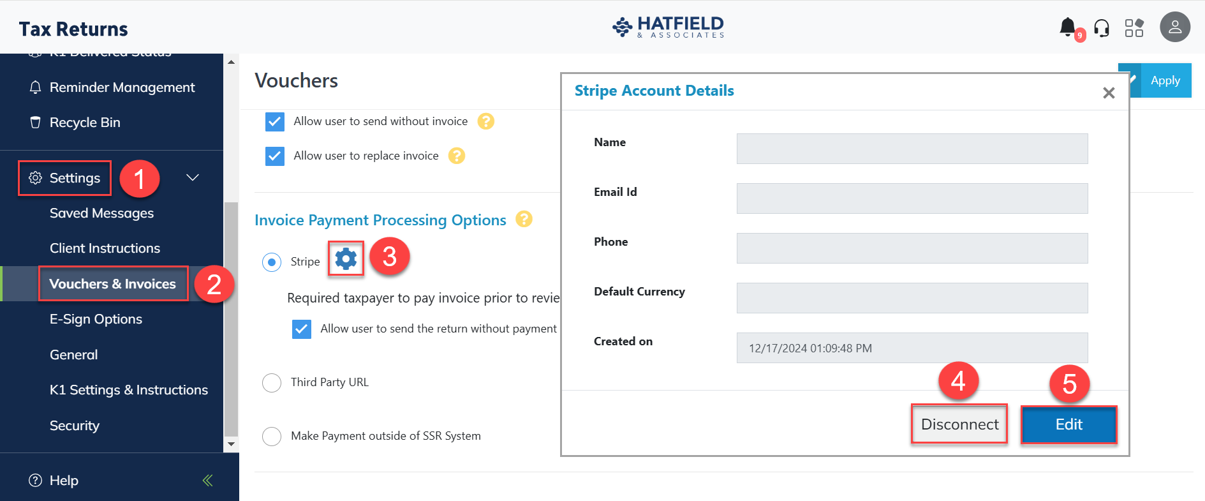The width and height of the screenshot is (1205, 501).
Task: Click help icon beside Invoice Payment Processing Options
Action: (524, 219)
